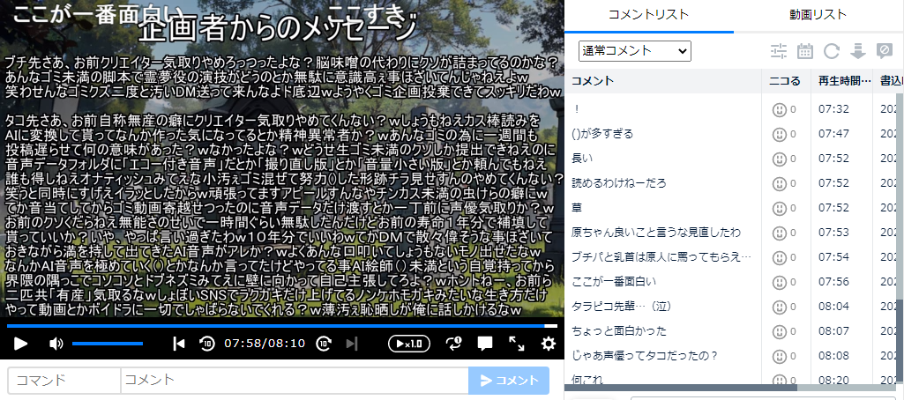Nicoru the "読めるわけねーだろ" comment

pos(780,183)
